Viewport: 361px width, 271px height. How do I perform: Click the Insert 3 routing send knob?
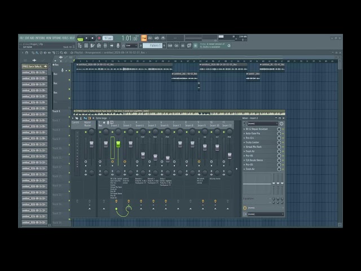pyautogui.click(x=129, y=208)
